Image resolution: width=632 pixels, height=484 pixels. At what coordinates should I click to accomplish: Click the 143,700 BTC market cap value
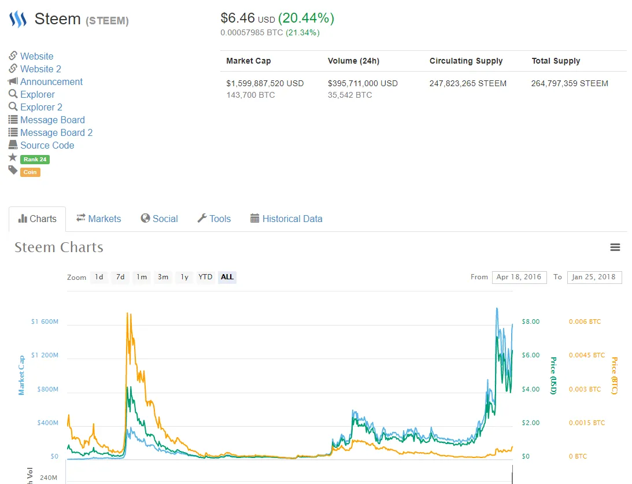[x=251, y=95]
